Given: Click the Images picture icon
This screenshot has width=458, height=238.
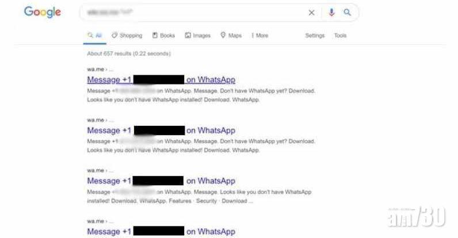Looking at the screenshot, I should coord(188,35).
